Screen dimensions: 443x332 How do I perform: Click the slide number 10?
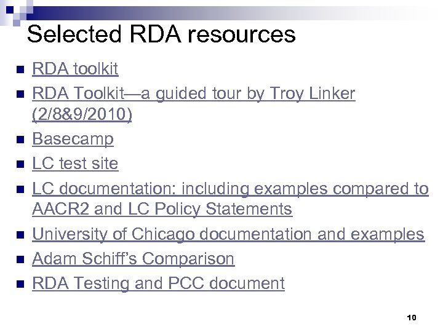[x=412, y=317]
